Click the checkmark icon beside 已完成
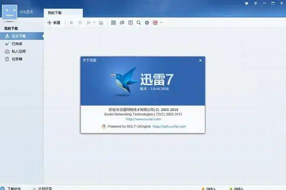Screen dimensions: 286x190 (x=7, y=44)
